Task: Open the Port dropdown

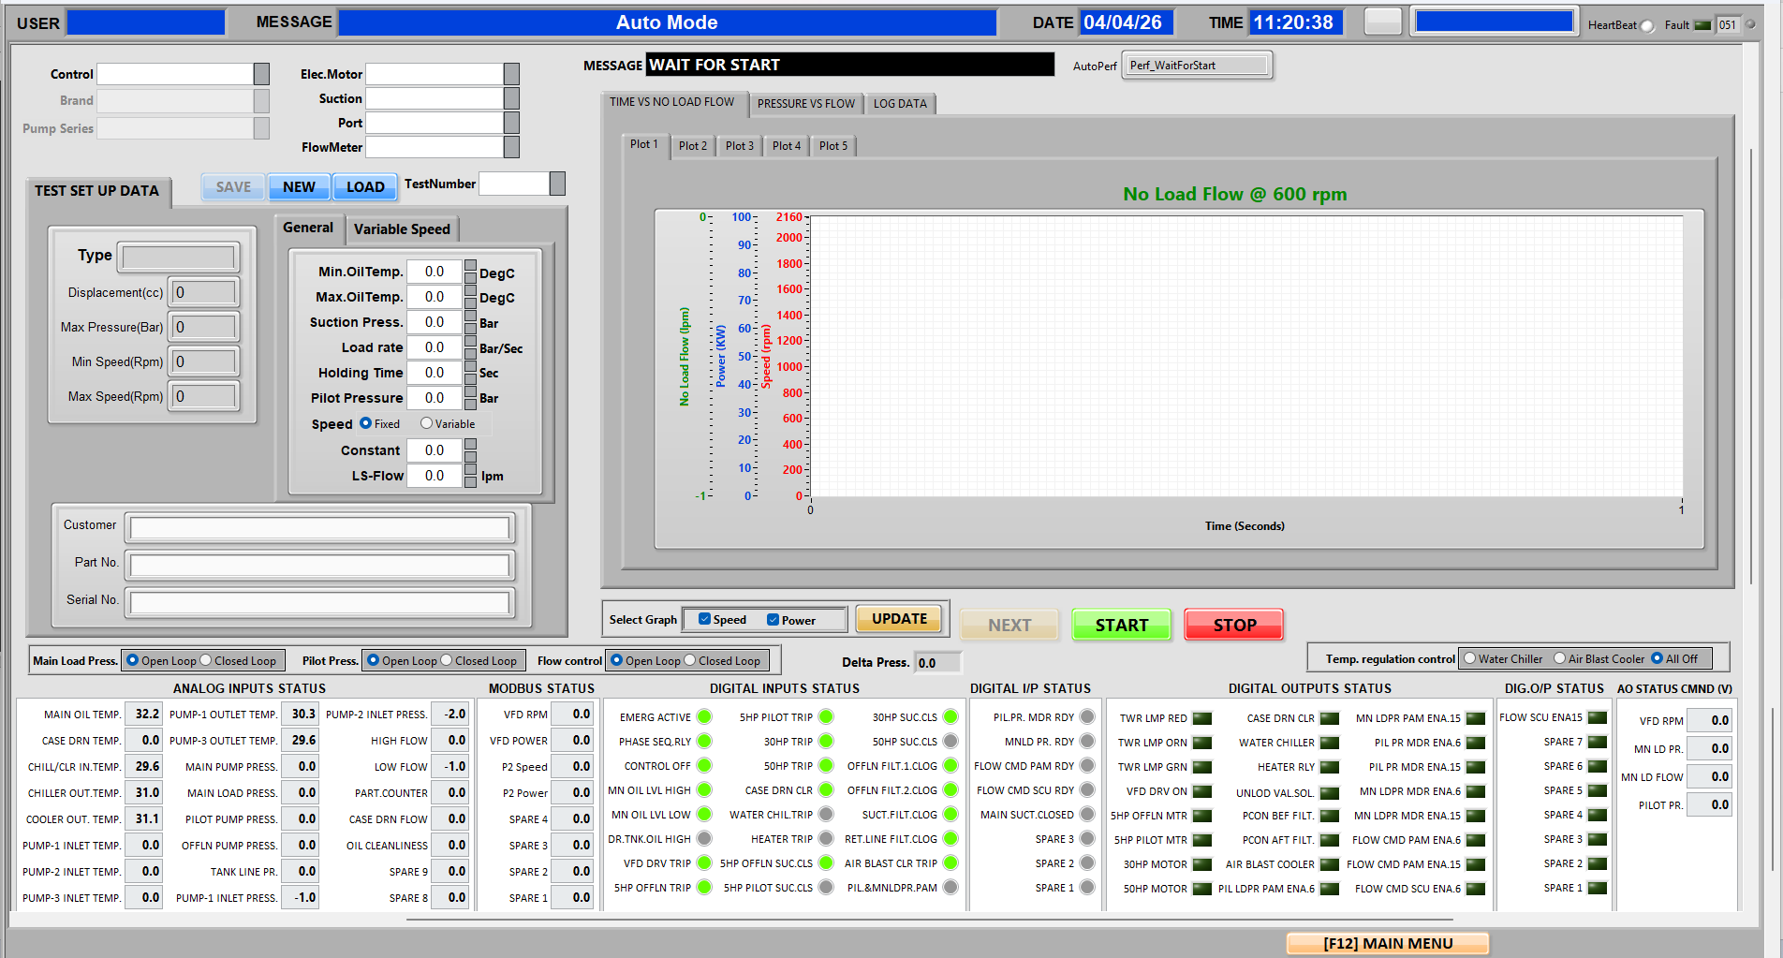Action: 511,123
